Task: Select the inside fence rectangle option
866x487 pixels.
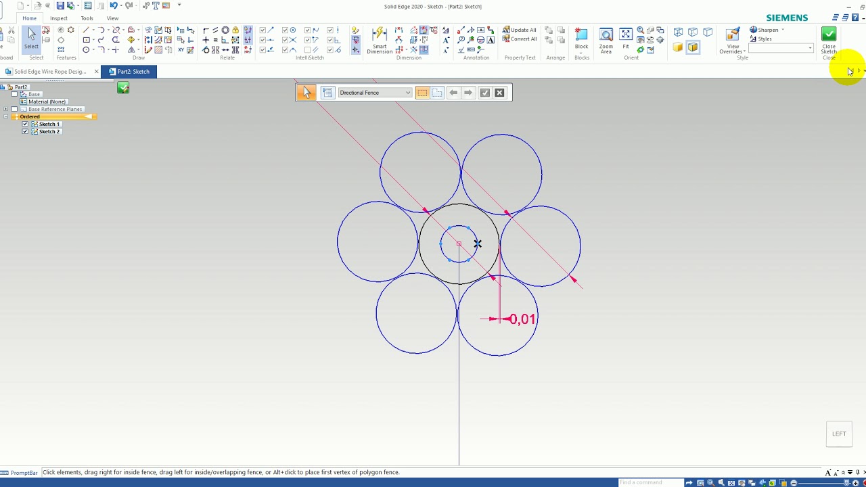Action: pyautogui.click(x=422, y=93)
